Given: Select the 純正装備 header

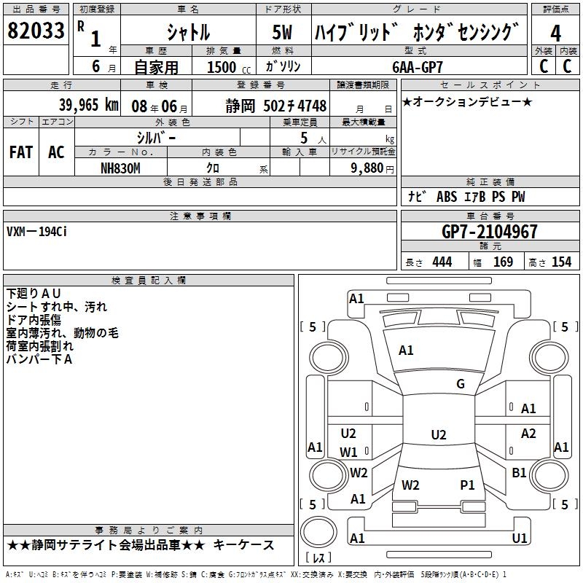Looking at the screenshot, I should click(x=490, y=181).
